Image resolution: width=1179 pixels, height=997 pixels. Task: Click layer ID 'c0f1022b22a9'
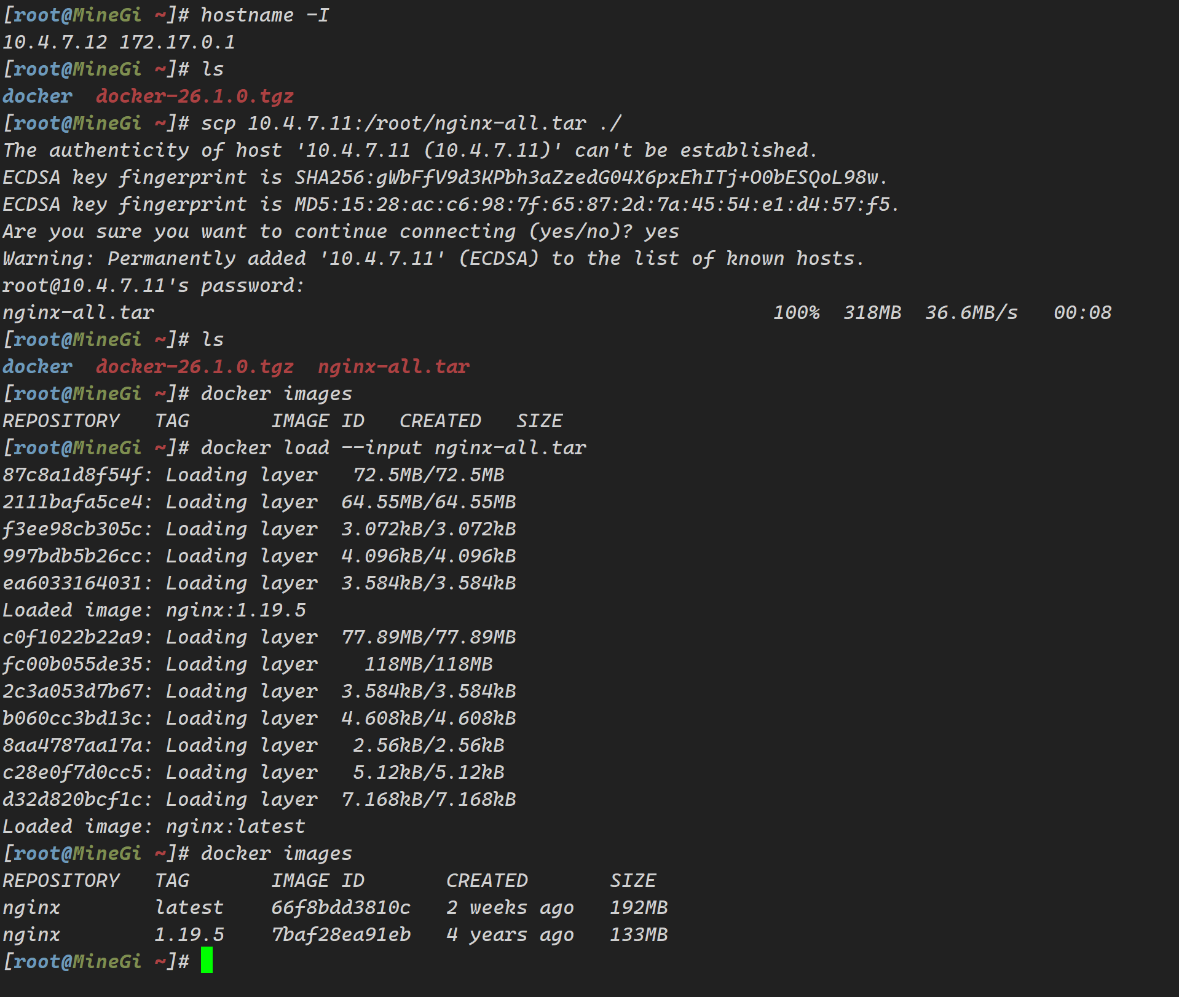(73, 637)
